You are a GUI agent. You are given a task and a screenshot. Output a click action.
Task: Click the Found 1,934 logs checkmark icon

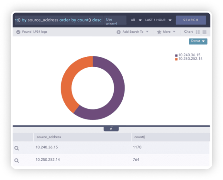point(18,32)
